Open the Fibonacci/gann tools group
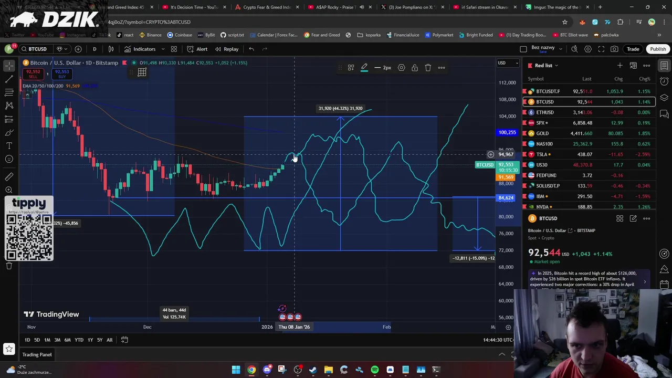Viewport: 672px width, 378px height. [x=9, y=92]
